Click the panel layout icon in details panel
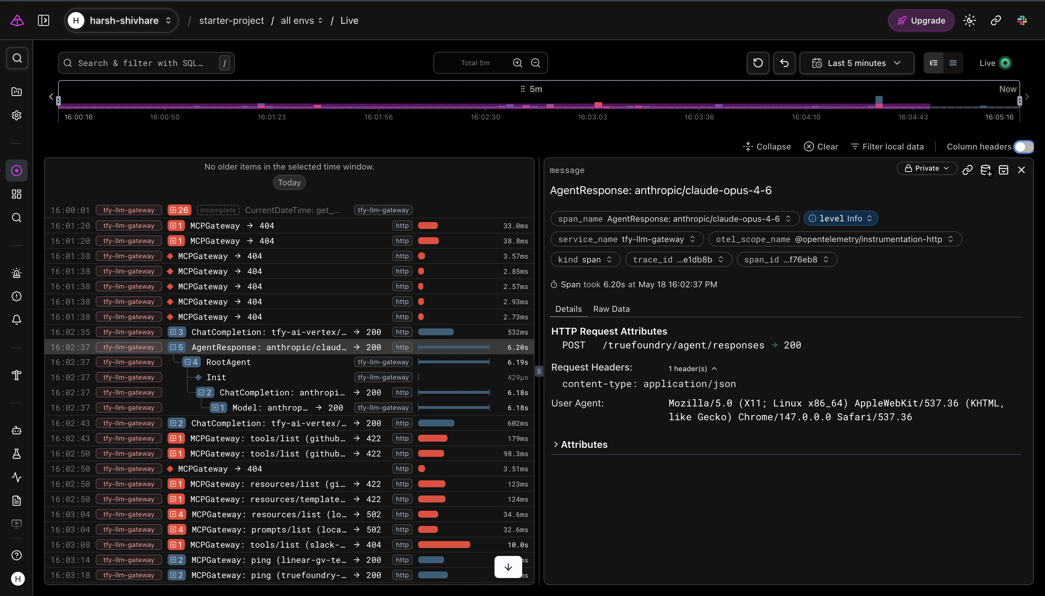This screenshot has height=596, width=1045. [x=1004, y=170]
